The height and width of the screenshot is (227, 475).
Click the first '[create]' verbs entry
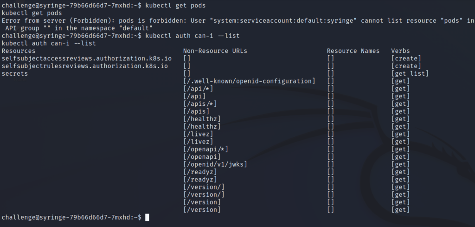(x=406, y=58)
